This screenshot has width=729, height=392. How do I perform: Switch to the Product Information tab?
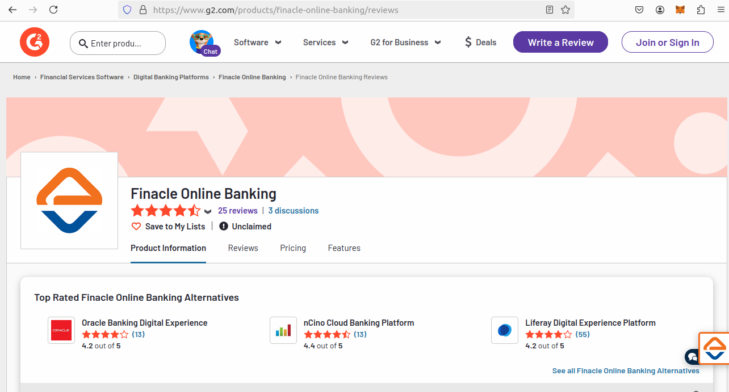168,248
